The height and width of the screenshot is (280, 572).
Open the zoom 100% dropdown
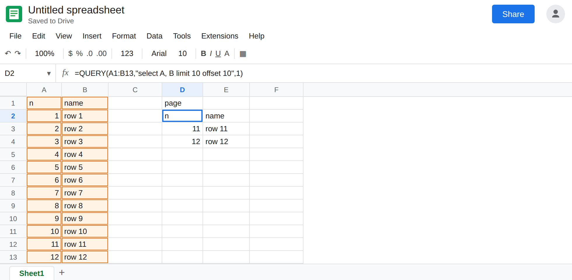point(45,53)
